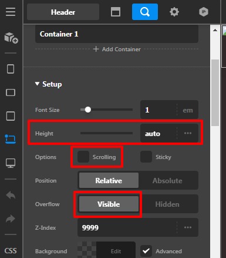Click the Height slider track
The width and height of the screenshot is (226, 258).
point(106,133)
